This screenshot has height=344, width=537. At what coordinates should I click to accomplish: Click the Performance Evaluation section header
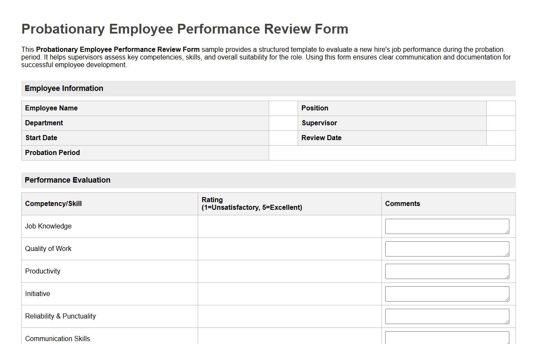[68, 180]
